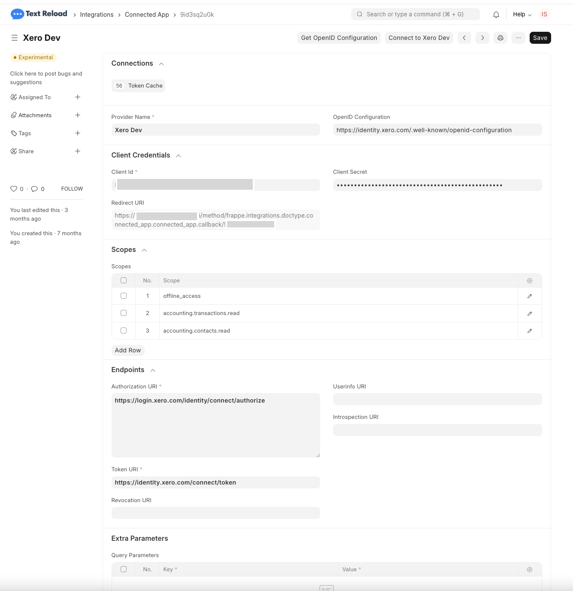Click into the Token URI field
This screenshot has height=591, width=573.
215,482
